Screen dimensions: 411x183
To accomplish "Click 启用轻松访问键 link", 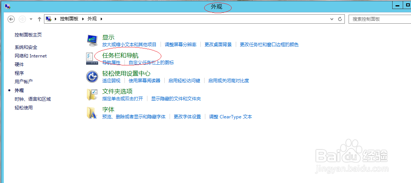I will pos(184,81).
